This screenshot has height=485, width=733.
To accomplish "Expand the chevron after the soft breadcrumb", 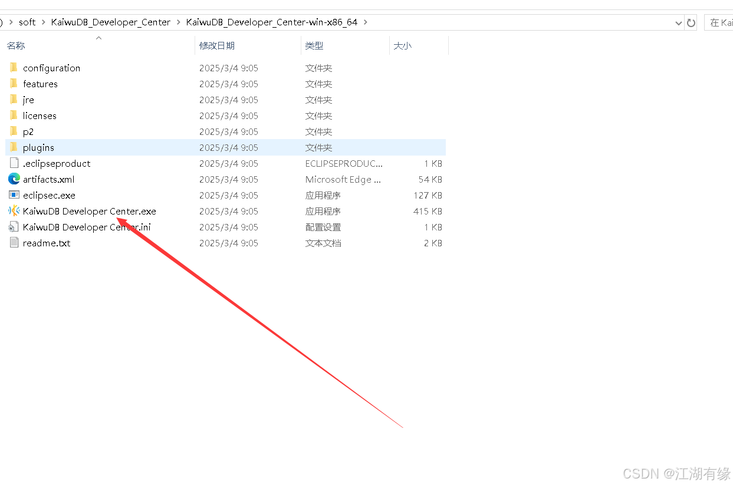I will (44, 22).
